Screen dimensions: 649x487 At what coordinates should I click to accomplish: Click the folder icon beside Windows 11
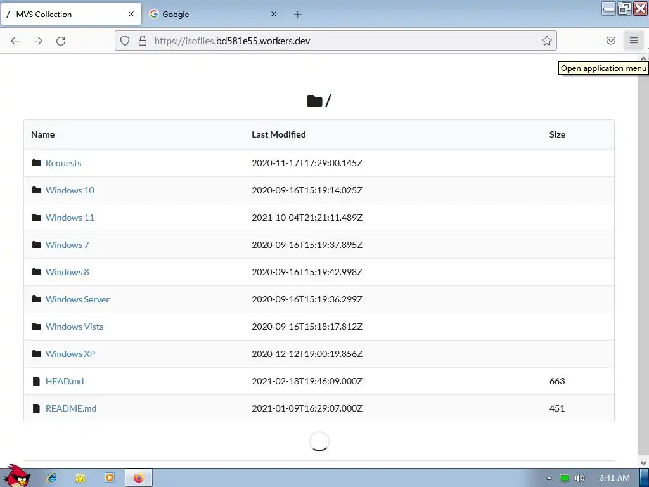coord(36,218)
